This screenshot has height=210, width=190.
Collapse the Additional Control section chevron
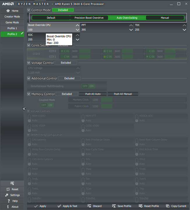[x=29, y=78]
